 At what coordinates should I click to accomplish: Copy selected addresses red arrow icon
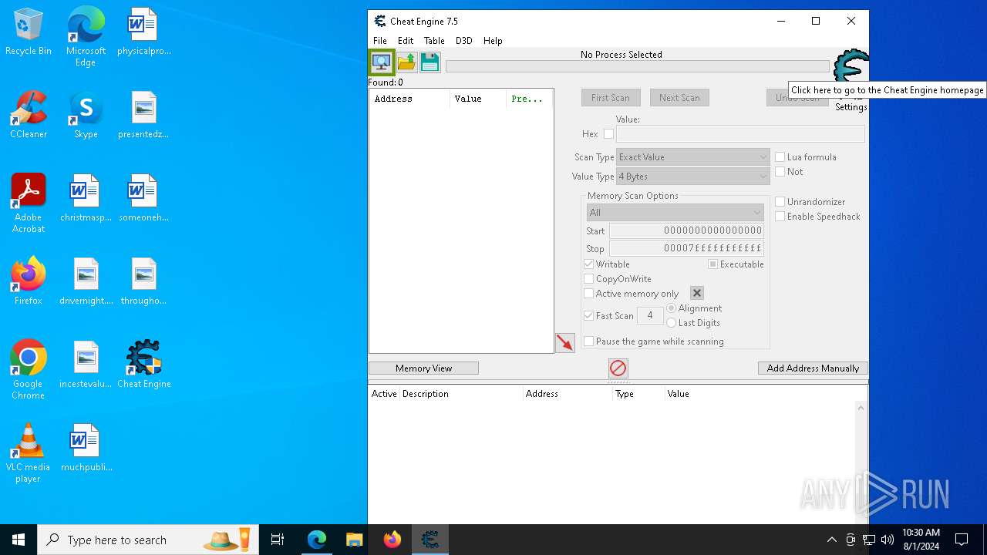pos(565,343)
